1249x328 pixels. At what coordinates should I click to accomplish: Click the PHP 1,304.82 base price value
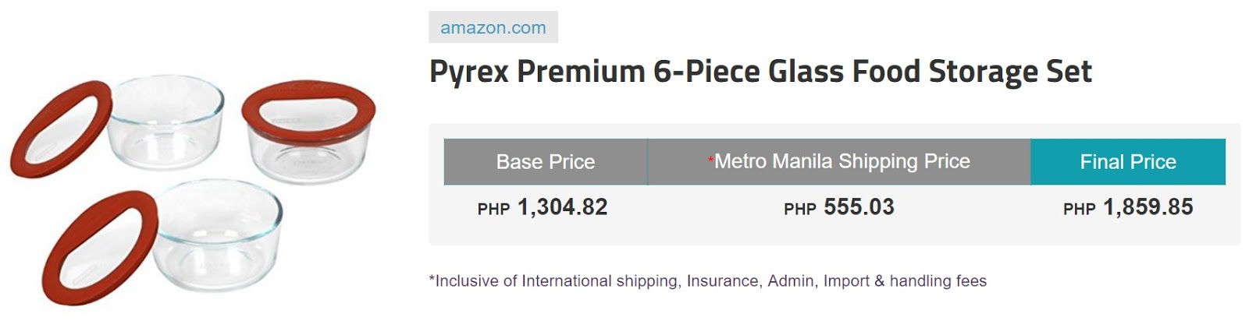point(543,207)
